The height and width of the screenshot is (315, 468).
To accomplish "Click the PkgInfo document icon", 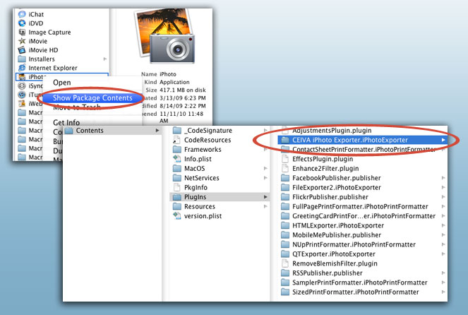I will coord(177,187).
